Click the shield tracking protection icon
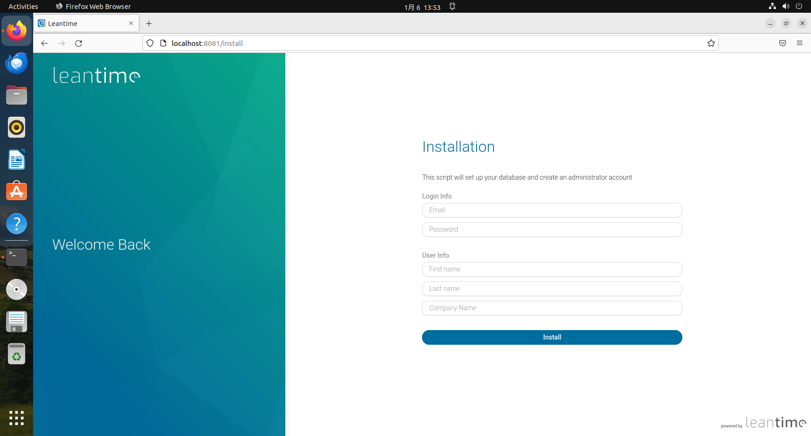811x436 pixels. [150, 43]
